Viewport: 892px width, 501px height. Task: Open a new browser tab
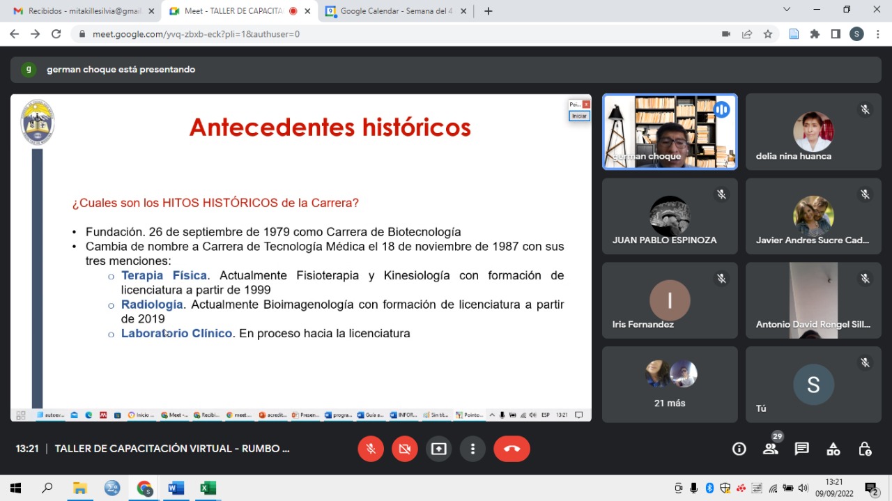pyautogui.click(x=488, y=11)
